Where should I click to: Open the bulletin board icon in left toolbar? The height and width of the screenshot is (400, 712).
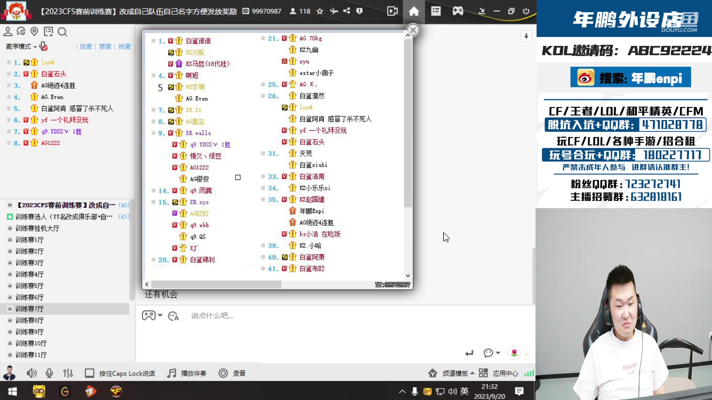(x=48, y=31)
